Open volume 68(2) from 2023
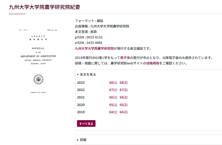Screen dimensions: 222x145 124,83
